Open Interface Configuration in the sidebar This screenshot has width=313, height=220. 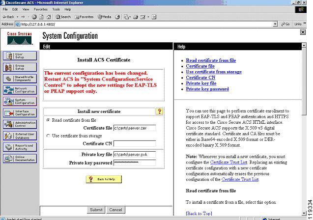[20, 113]
